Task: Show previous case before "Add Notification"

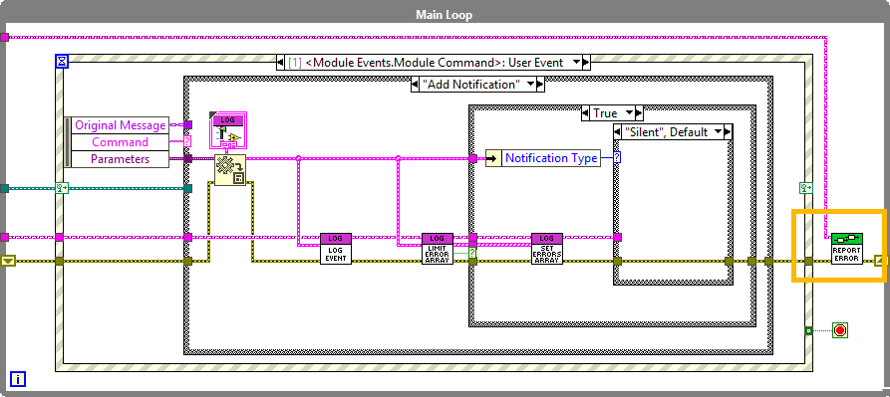Action: pyautogui.click(x=415, y=85)
